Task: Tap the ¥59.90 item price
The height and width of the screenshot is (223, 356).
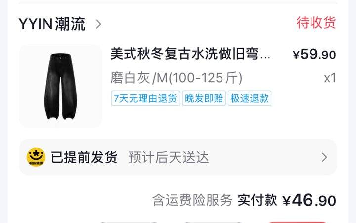Action: [314, 55]
